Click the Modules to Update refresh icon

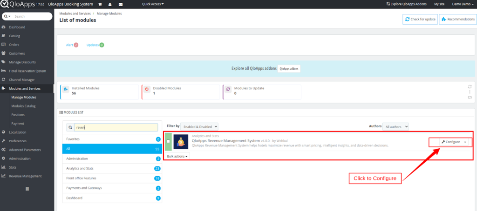click(x=228, y=89)
